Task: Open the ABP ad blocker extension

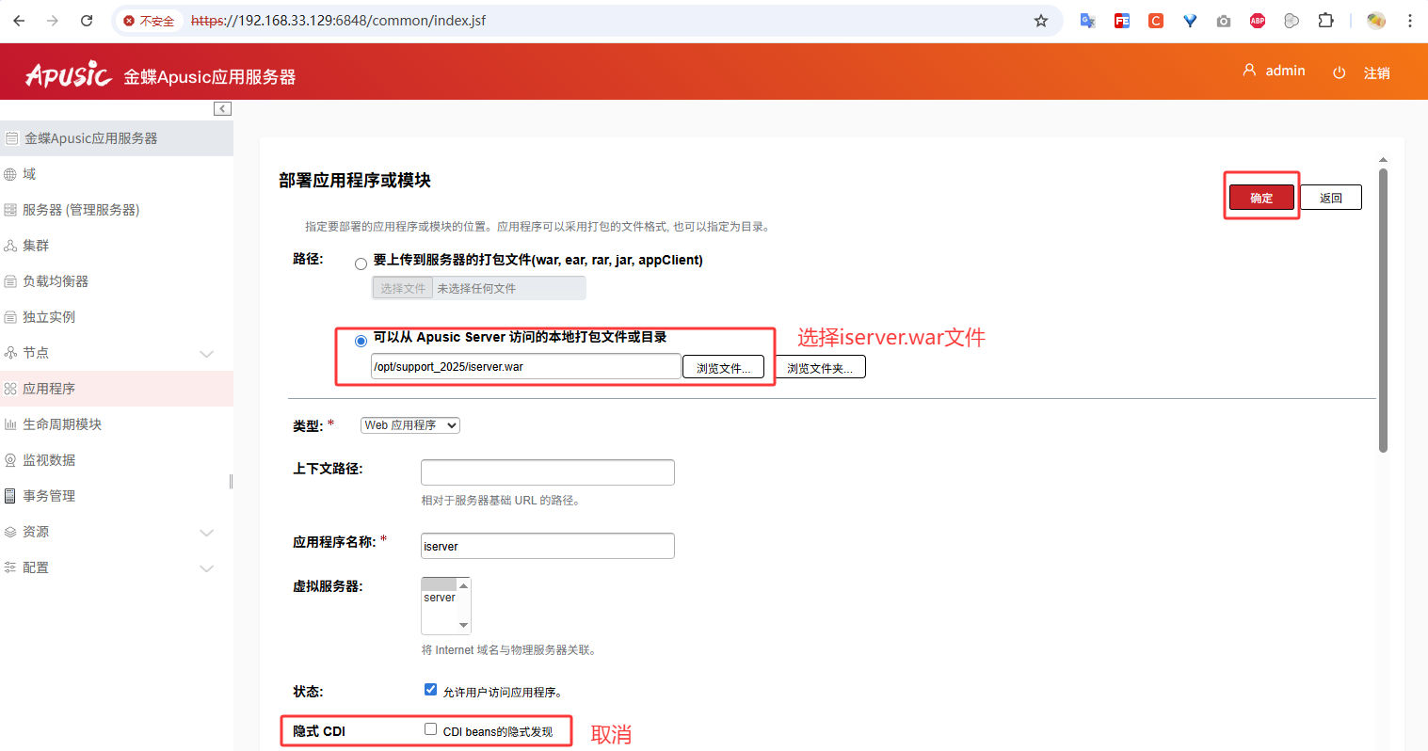Action: [x=1258, y=21]
